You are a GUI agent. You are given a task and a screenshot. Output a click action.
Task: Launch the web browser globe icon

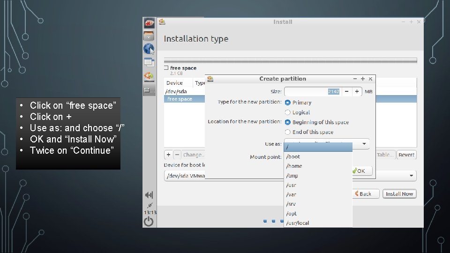point(149,49)
